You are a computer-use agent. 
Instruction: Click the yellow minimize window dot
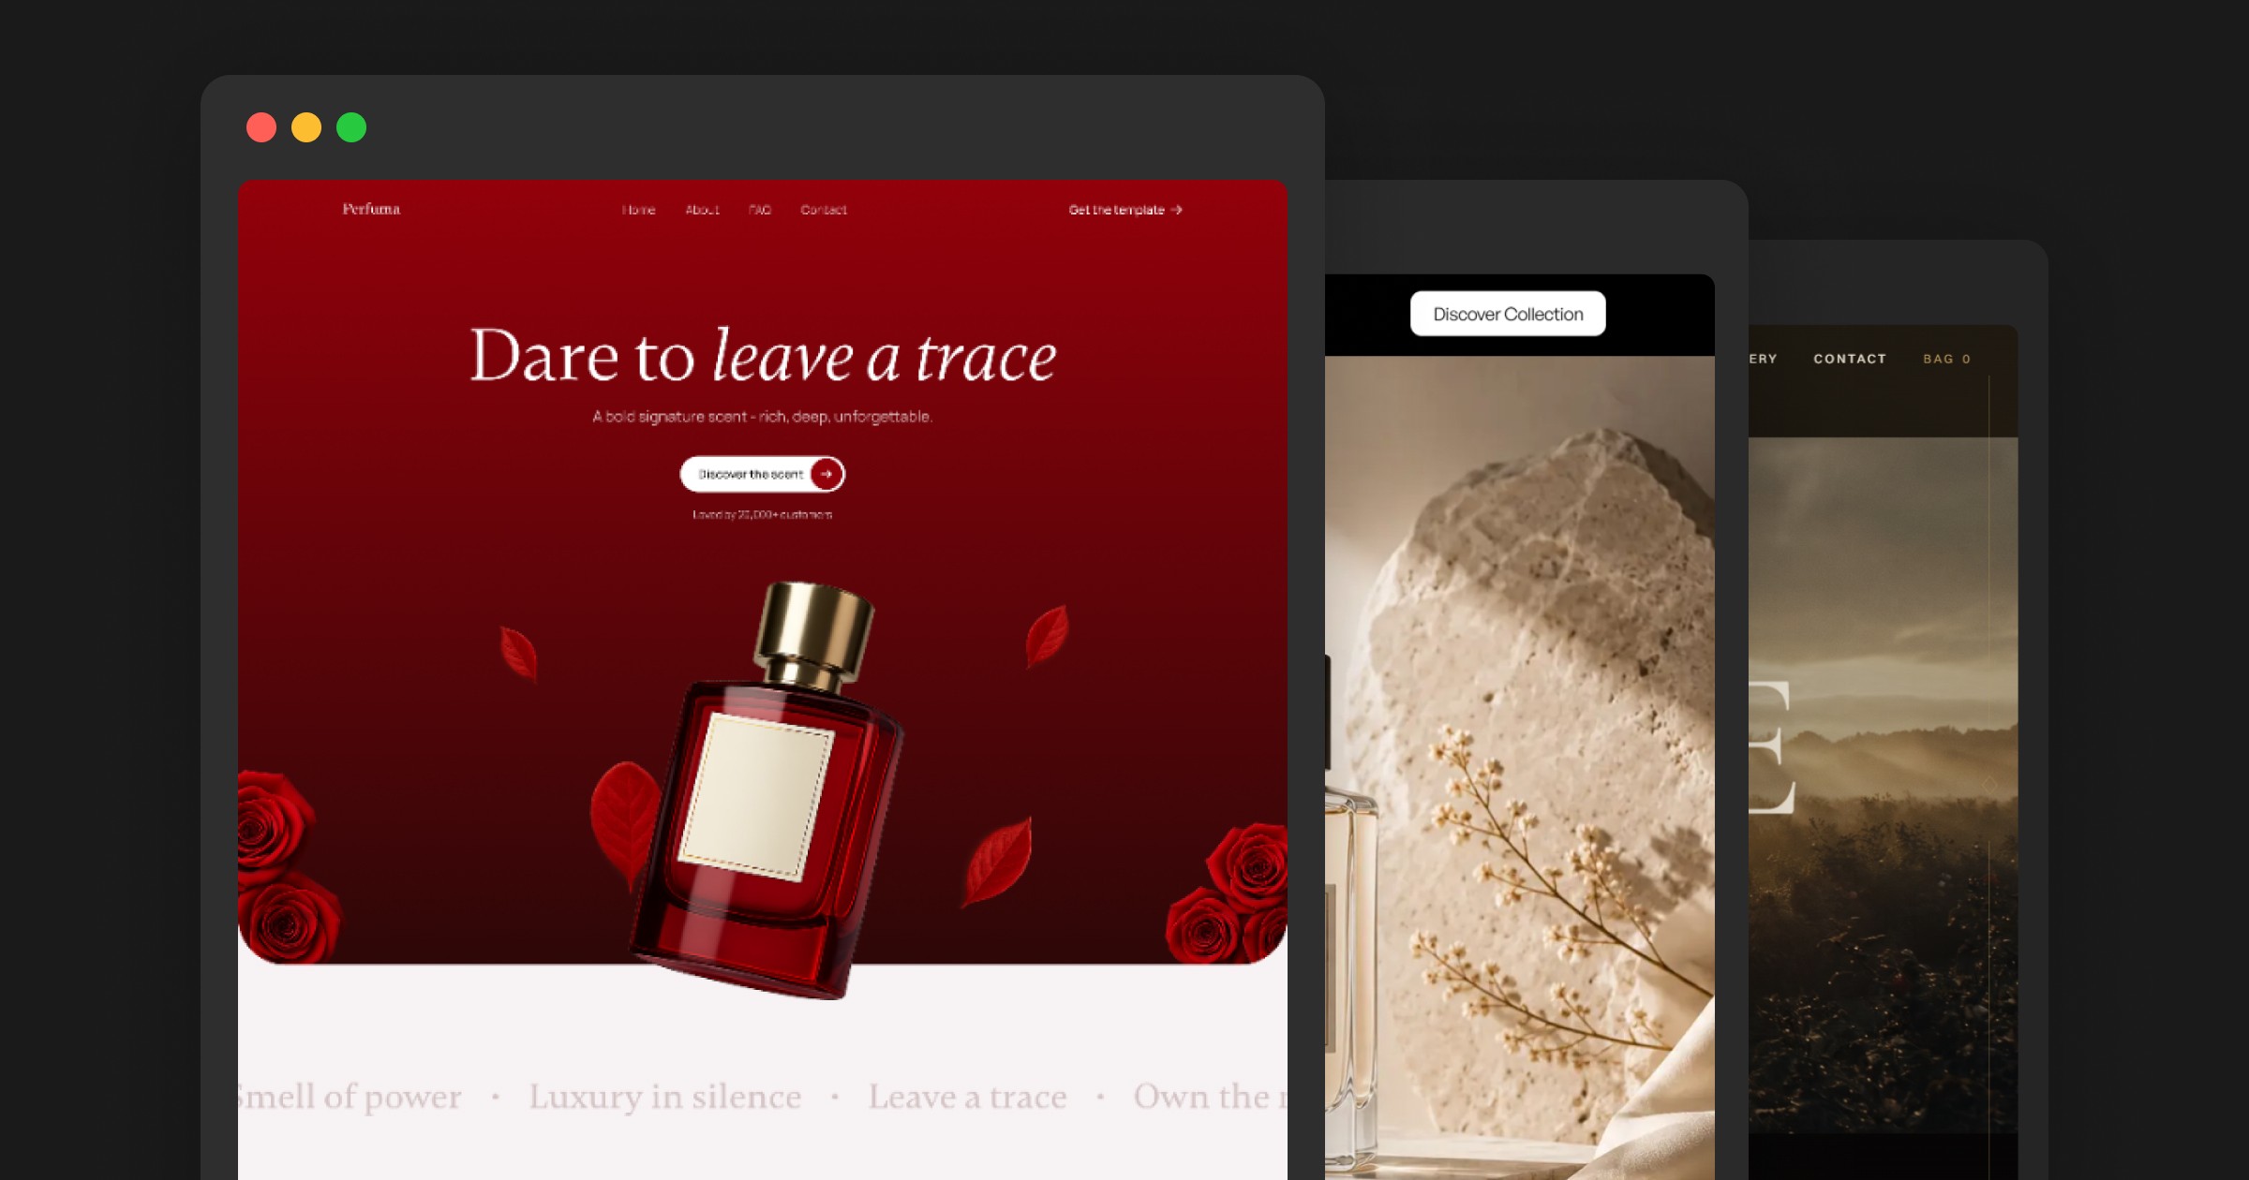pos(306,127)
